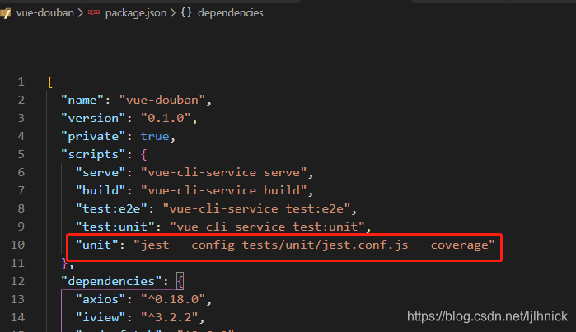Screen dimensions: 576x332
Task: Click "vue-cli-service build" value
Action: (x=223, y=190)
